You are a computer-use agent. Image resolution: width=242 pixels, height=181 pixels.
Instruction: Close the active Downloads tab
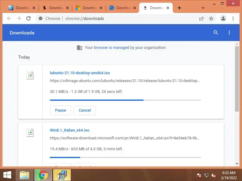click(168, 8)
